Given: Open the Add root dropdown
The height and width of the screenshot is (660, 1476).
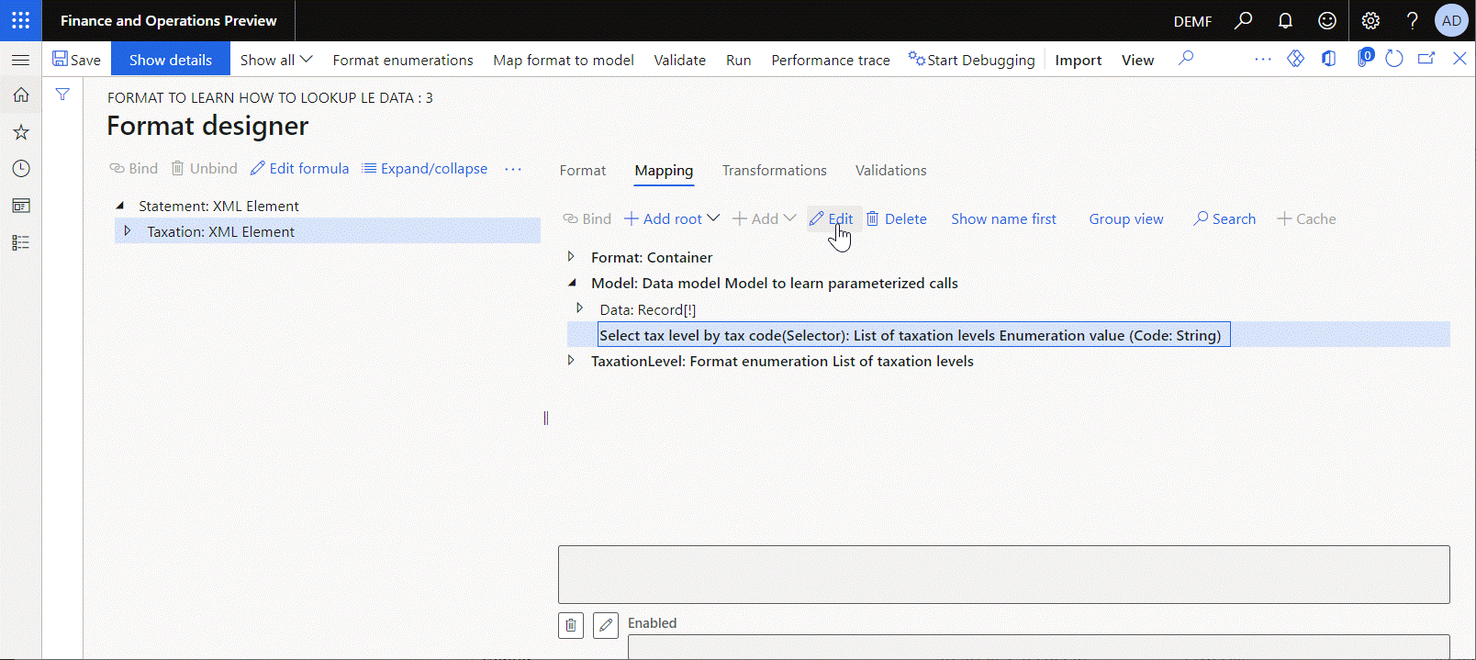Looking at the screenshot, I should tap(672, 218).
